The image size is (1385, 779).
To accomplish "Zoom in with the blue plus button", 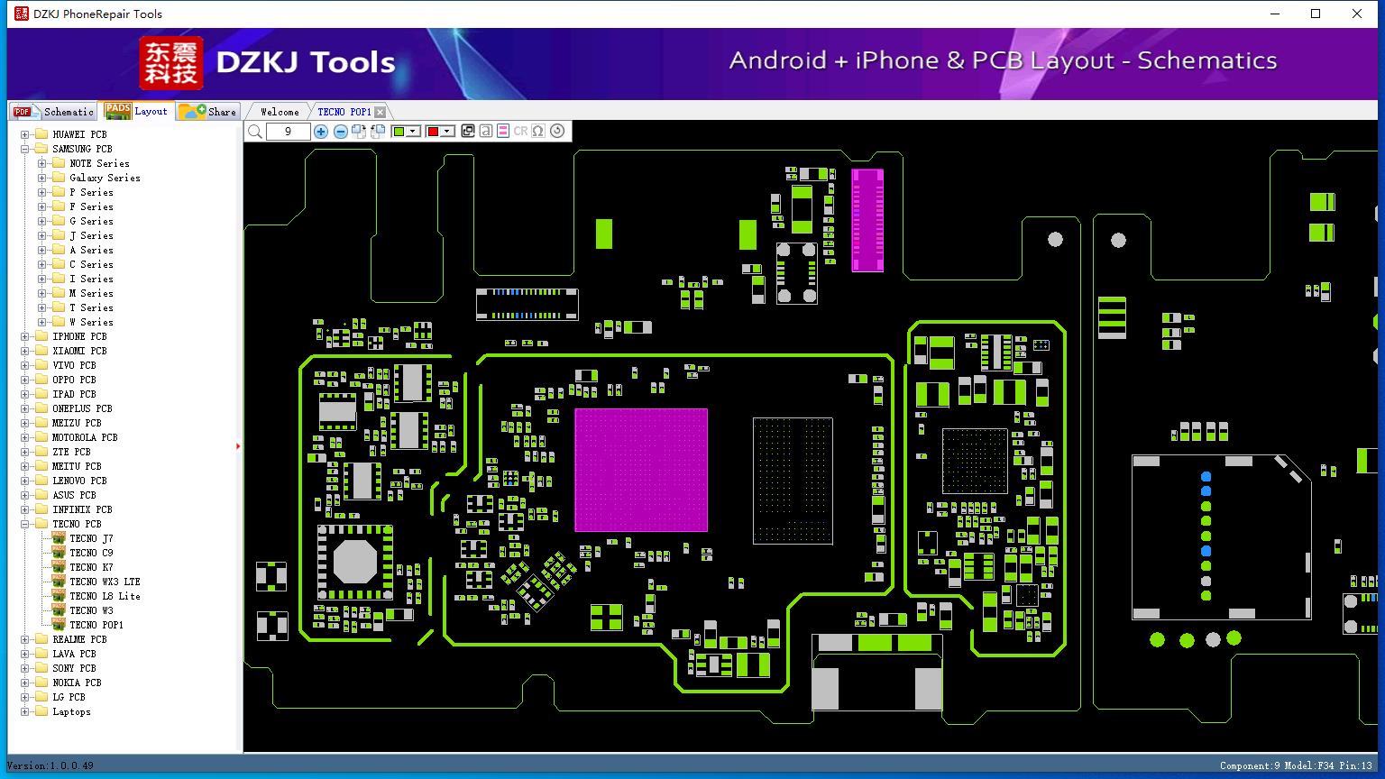I will (321, 132).
